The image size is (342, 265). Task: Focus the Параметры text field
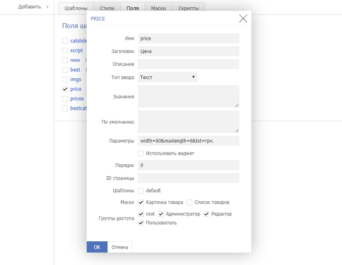click(188, 141)
